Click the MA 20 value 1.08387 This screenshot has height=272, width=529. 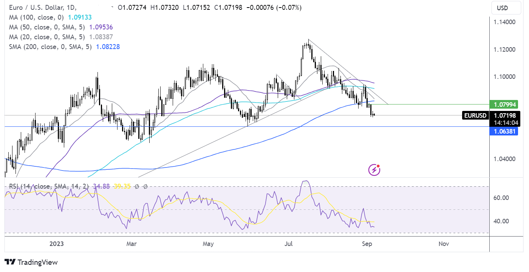(x=101, y=37)
